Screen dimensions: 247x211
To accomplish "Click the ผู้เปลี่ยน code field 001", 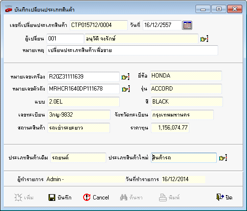I will [x=65, y=39].
